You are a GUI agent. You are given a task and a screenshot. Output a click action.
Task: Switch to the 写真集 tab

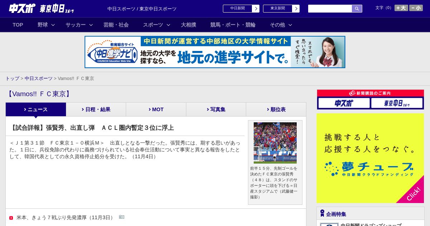point(216,109)
